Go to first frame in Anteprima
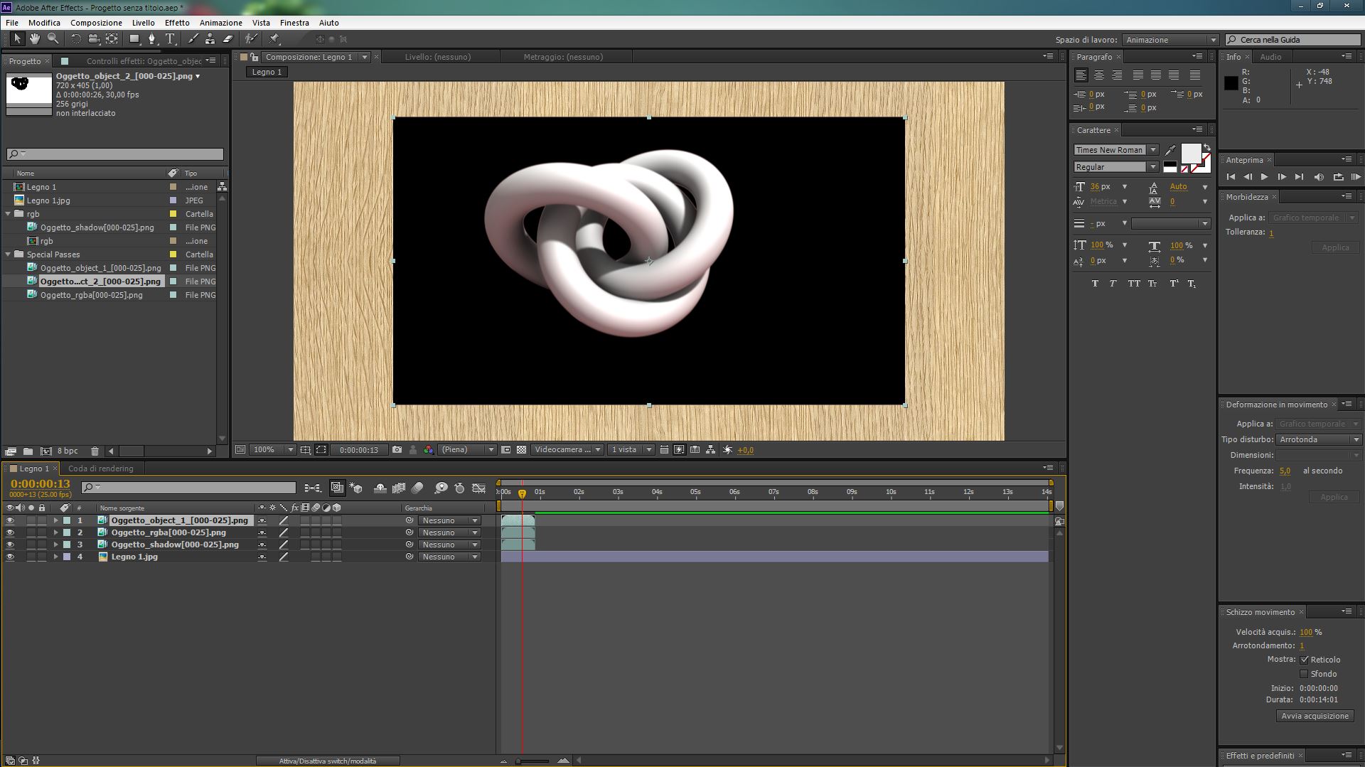The image size is (1365, 767). [x=1231, y=177]
